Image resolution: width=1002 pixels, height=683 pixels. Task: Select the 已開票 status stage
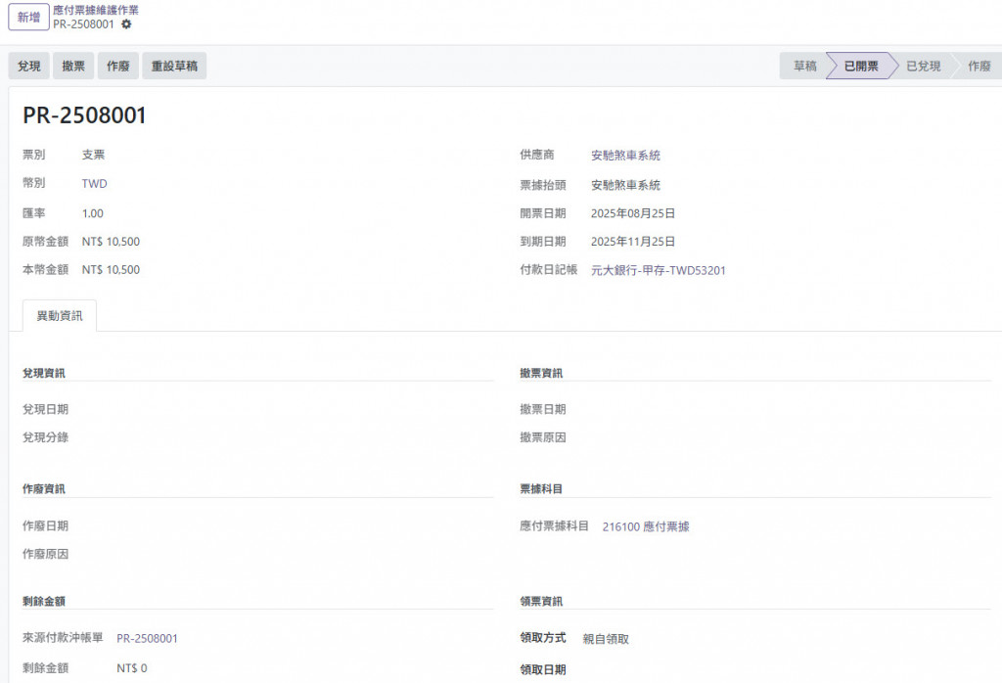coord(861,66)
